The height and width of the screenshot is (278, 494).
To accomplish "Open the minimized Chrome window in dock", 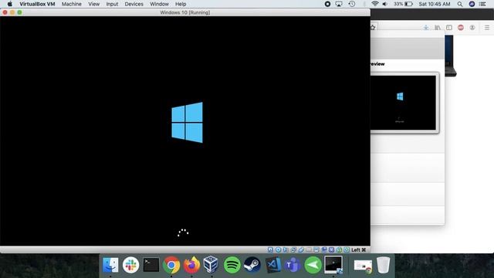I will pyautogui.click(x=363, y=266).
